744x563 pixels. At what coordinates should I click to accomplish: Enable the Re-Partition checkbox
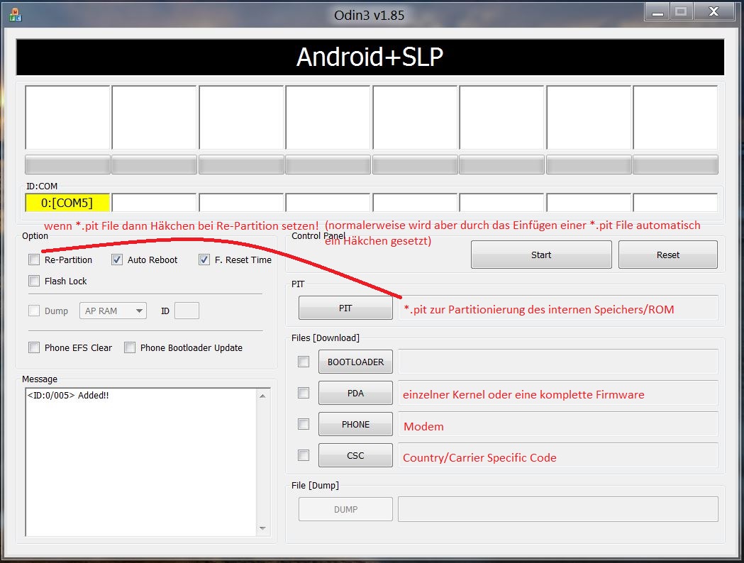33,260
